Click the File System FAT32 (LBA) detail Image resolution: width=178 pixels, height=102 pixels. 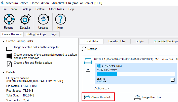[21, 86]
